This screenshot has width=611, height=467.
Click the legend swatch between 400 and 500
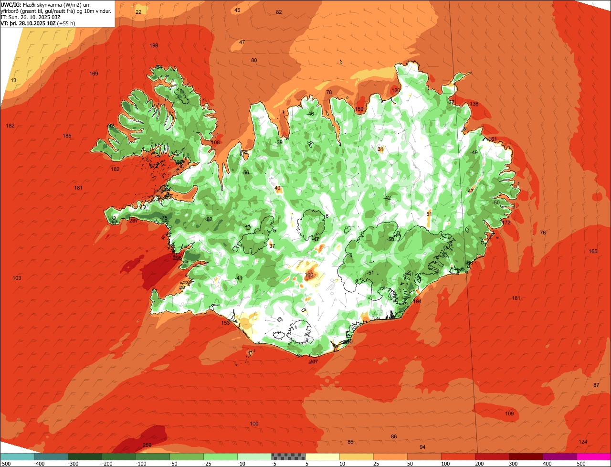tap(559, 456)
